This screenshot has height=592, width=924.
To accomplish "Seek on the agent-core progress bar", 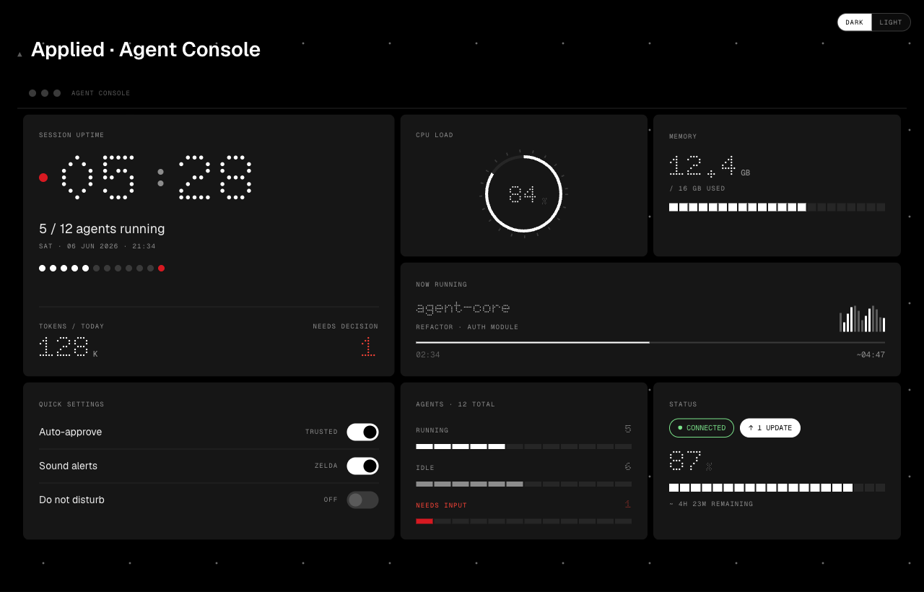I will pyautogui.click(x=650, y=342).
